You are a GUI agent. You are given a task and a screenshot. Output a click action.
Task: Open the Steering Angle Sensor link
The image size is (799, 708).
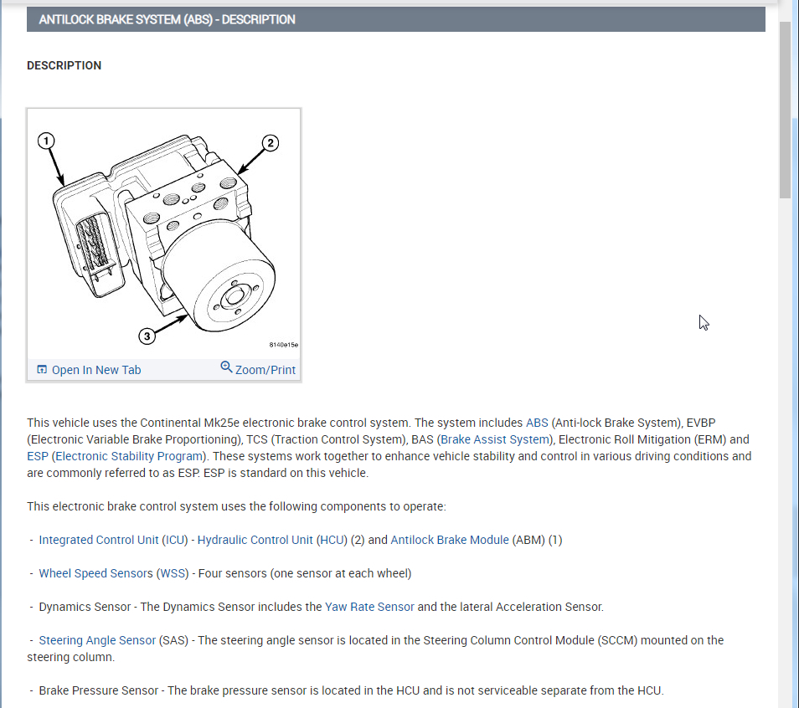click(97, 640)
